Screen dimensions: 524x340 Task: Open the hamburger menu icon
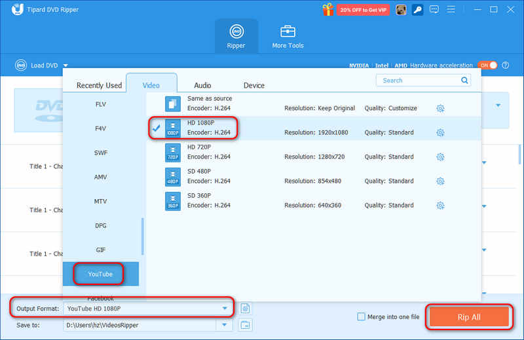tap(451, 9)
